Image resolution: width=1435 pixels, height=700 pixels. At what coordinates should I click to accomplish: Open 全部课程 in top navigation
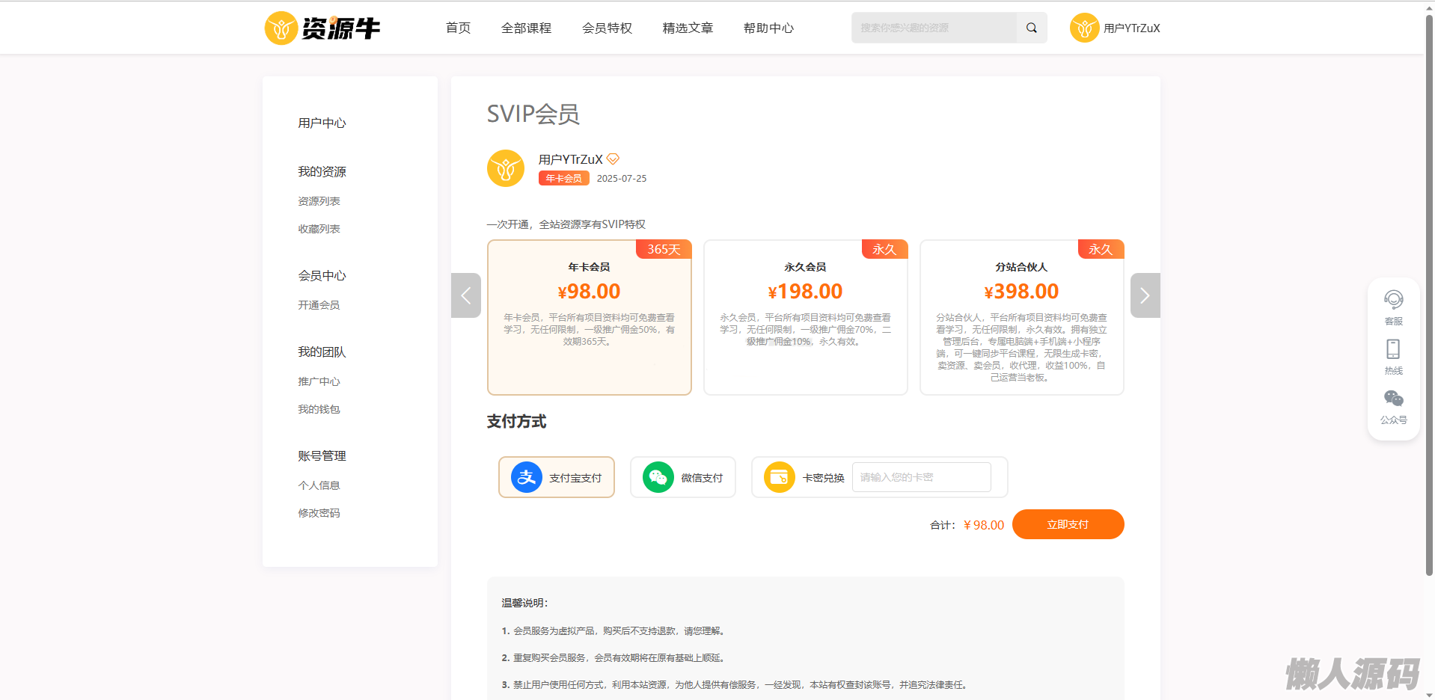(526, 28)
